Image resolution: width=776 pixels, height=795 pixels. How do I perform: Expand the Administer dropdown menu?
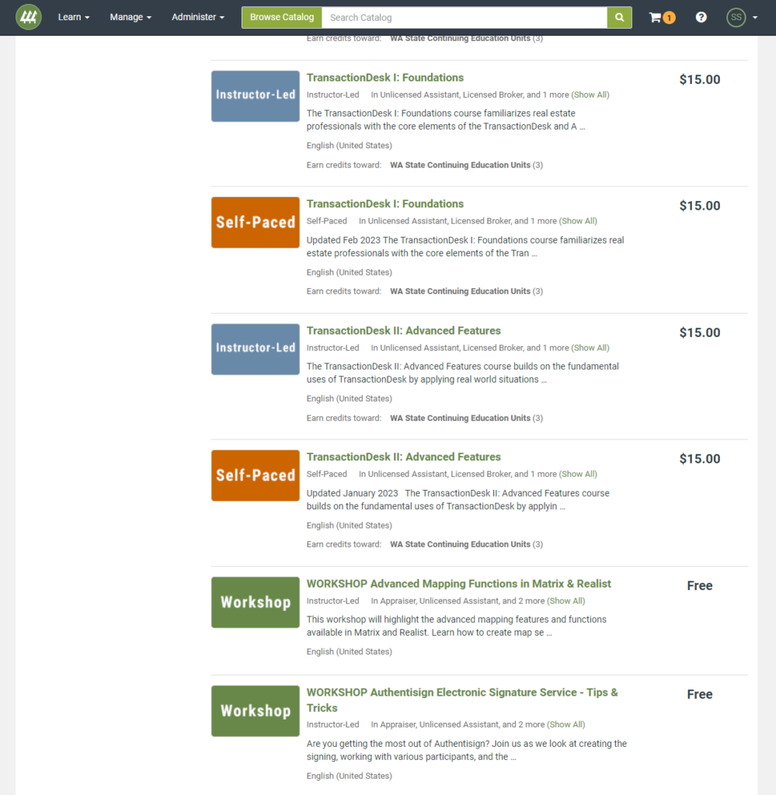pos(198,17)
